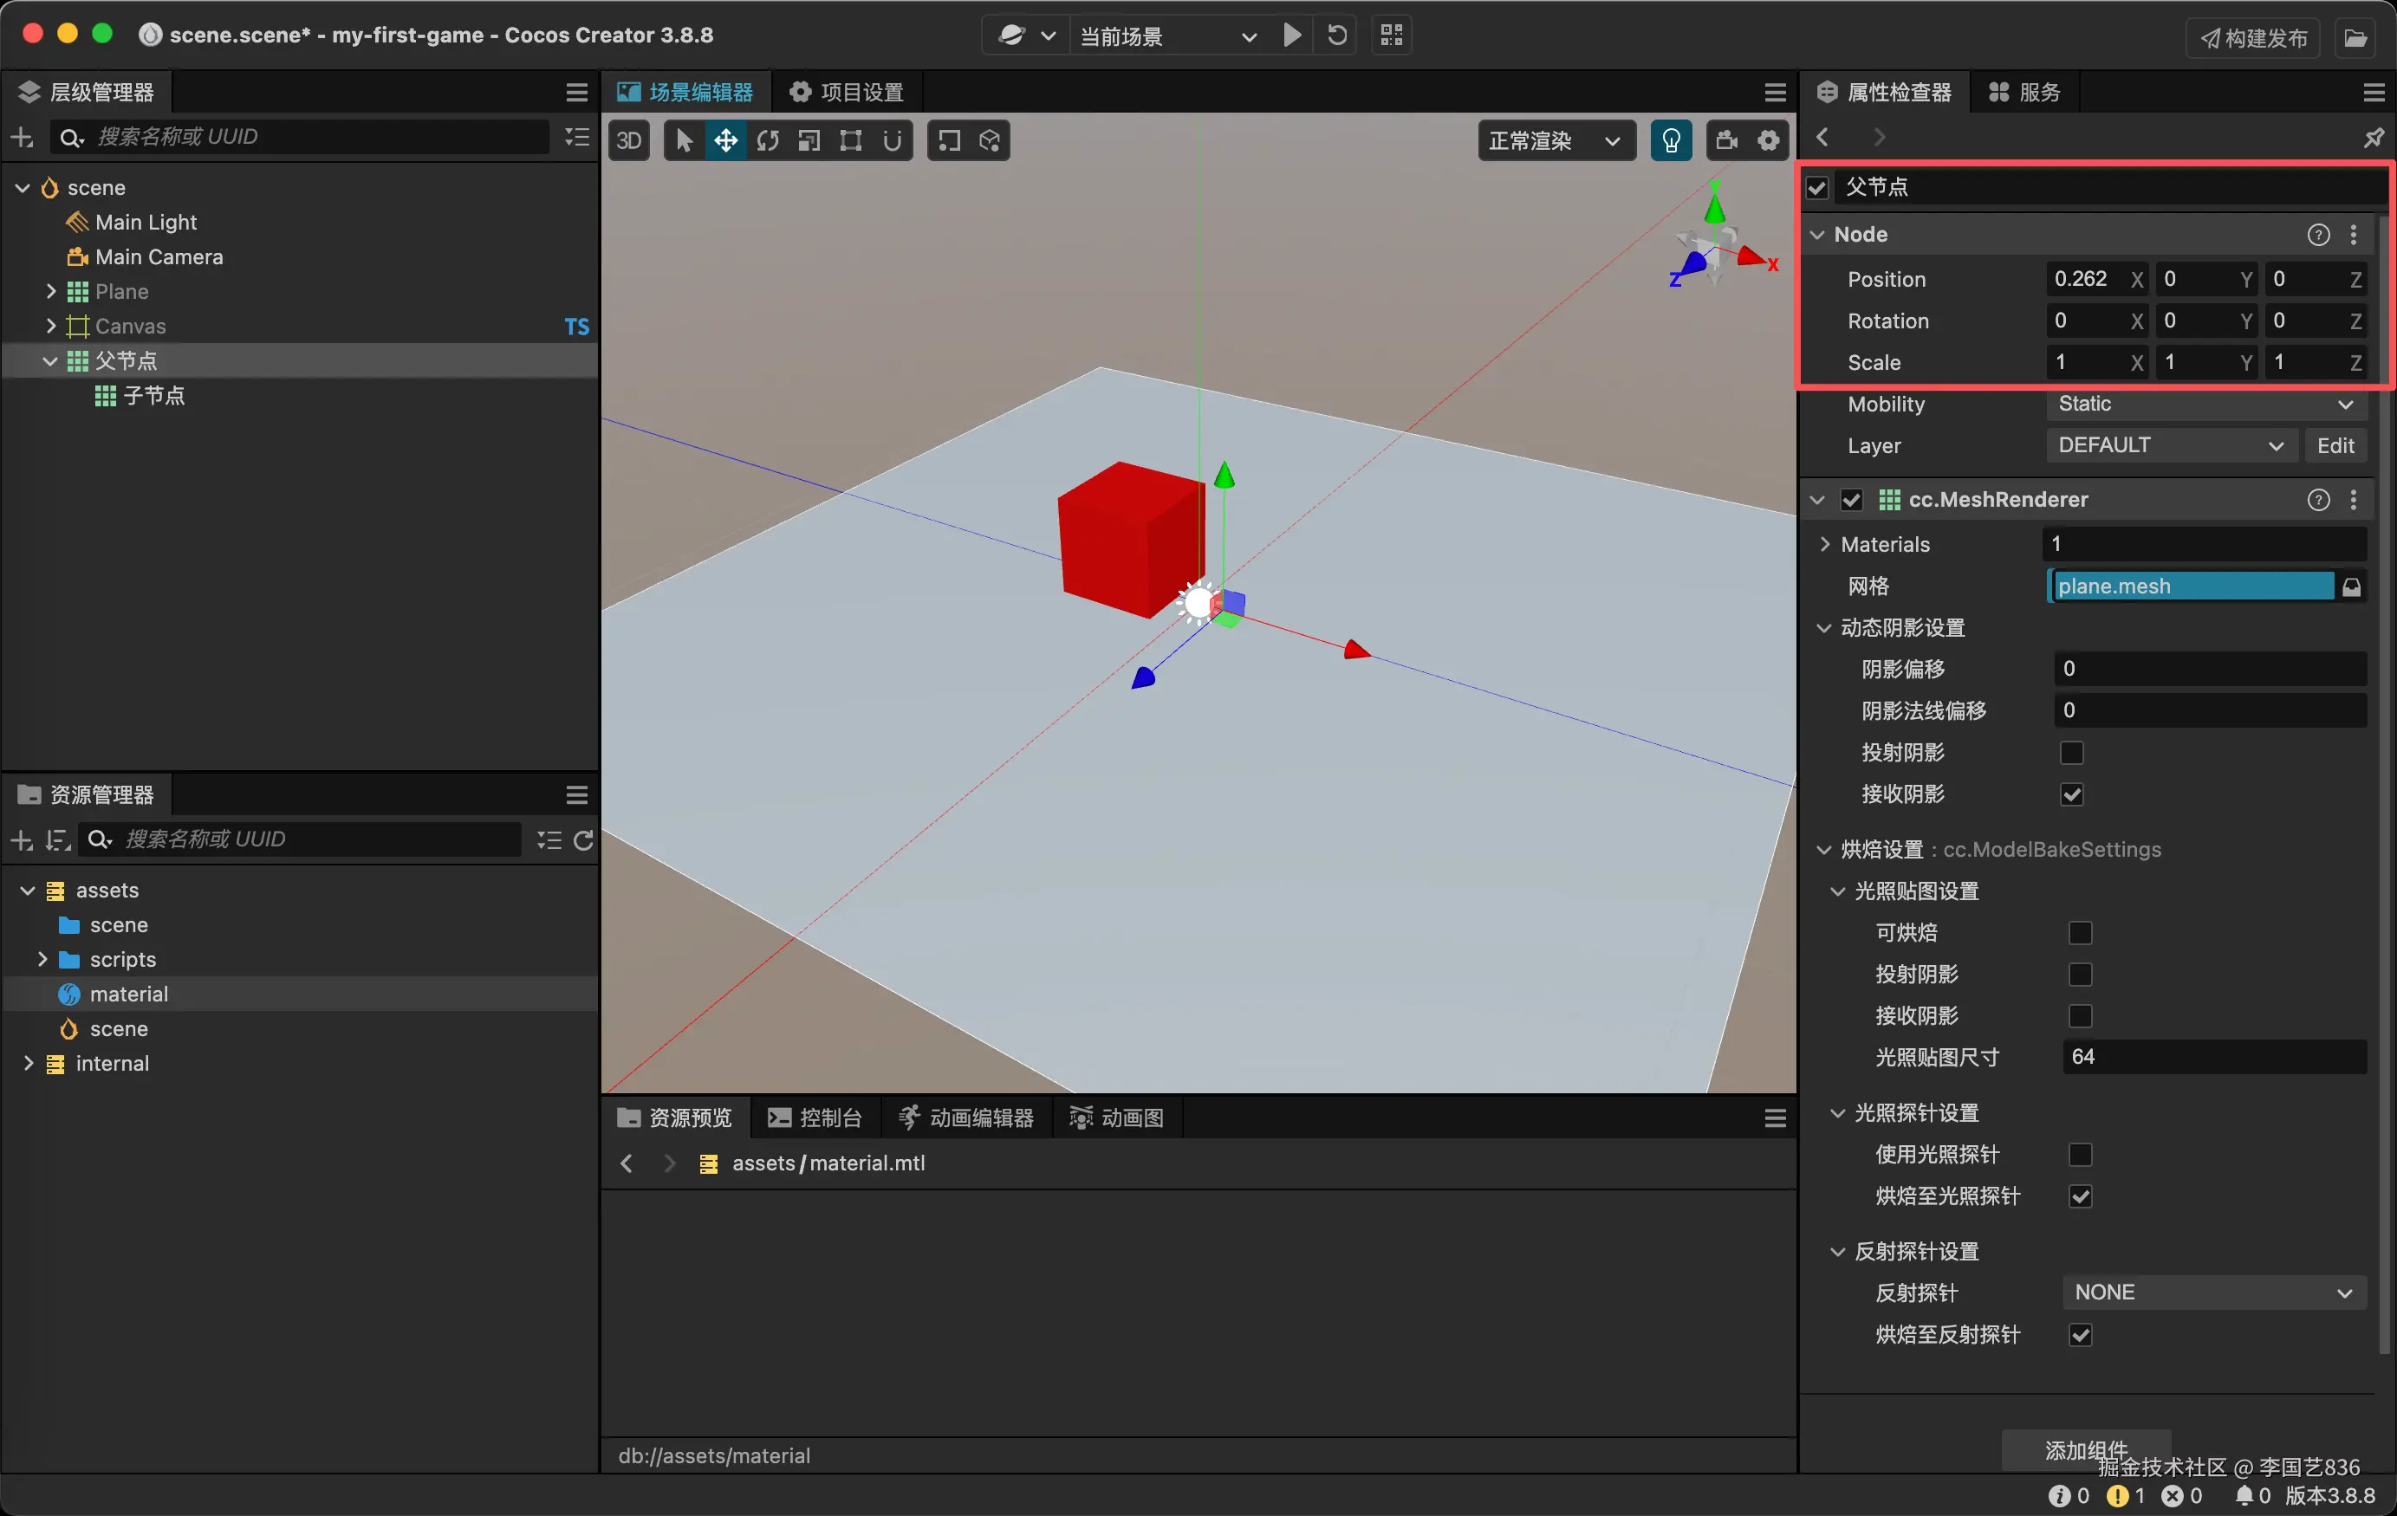The height and width of the screenshot is (1516, 2397).
Task: Click the Position X input field
Action: tap(2085, 280)
